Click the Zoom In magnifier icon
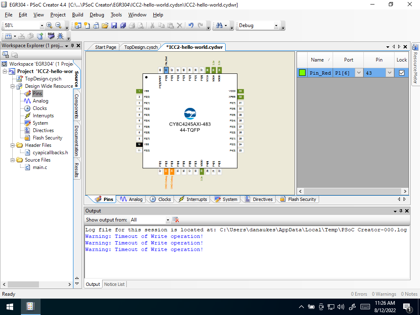 tap(49, 25)
